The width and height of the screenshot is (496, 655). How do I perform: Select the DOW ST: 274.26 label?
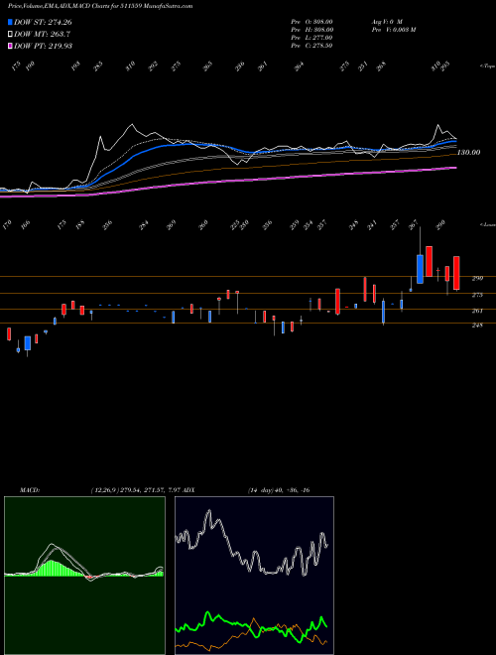43,22
